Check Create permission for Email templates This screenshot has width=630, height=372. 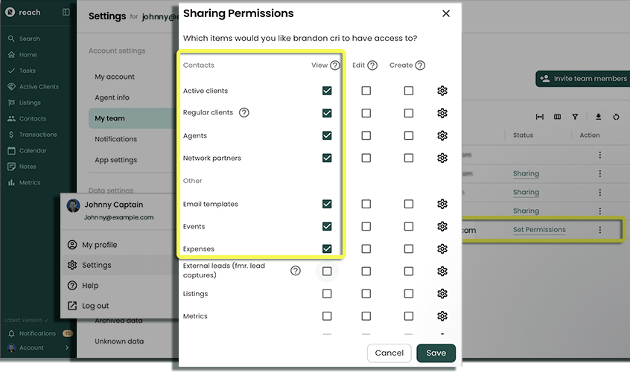[x=409, y=204]
